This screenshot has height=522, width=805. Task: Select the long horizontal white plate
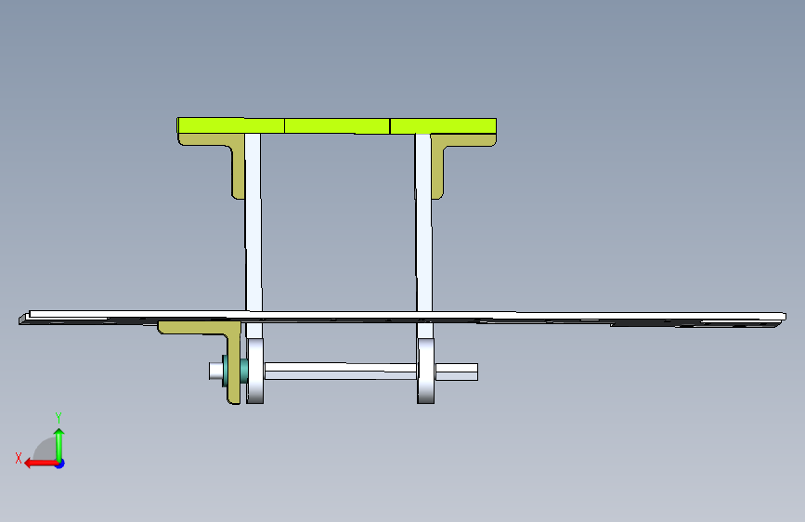[403, 318]
